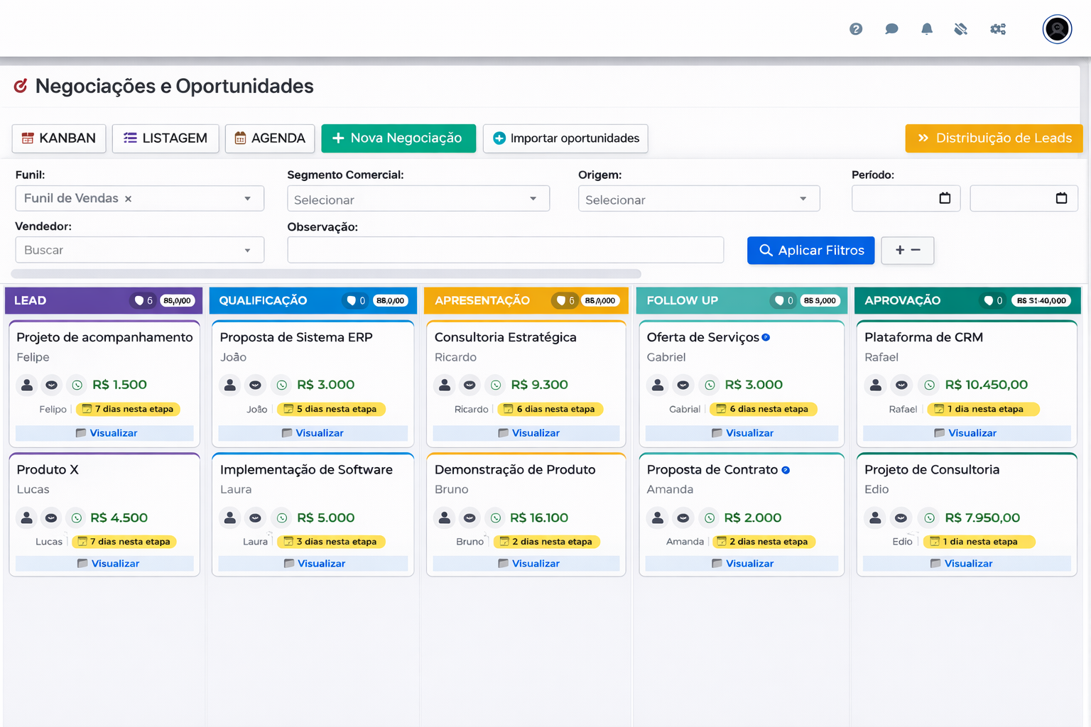Click the person icon on the Plataforma de CRM card

click(875, 384)
